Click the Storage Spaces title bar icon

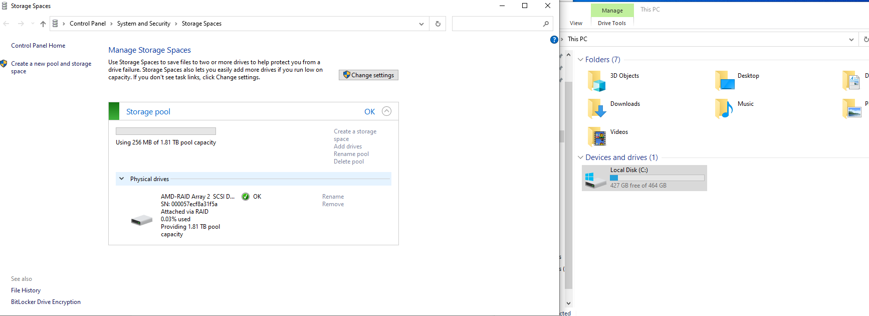tap(5, 6)
